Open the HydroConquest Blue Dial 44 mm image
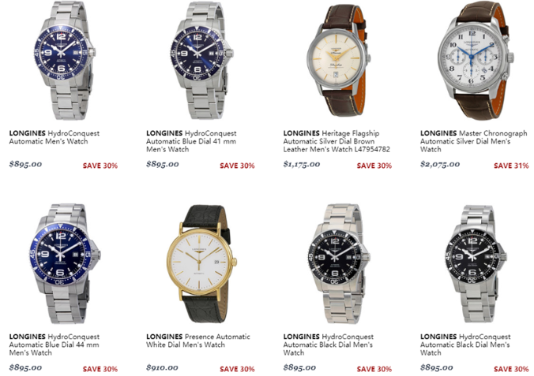The image size is (534, 376). (x=64, y=264)
